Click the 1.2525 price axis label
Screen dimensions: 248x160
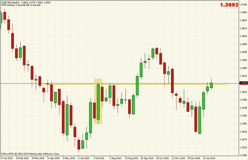tap(244, 148)
